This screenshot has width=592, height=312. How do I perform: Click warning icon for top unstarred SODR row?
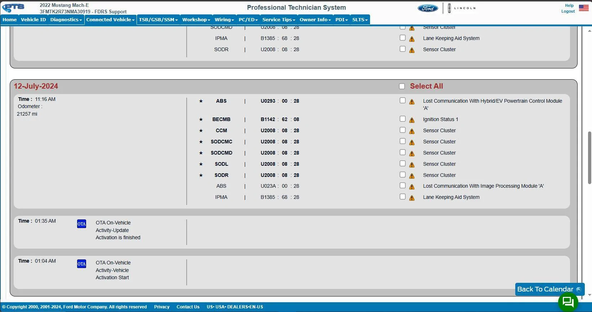pyautogui.click(x=412, y=50)
